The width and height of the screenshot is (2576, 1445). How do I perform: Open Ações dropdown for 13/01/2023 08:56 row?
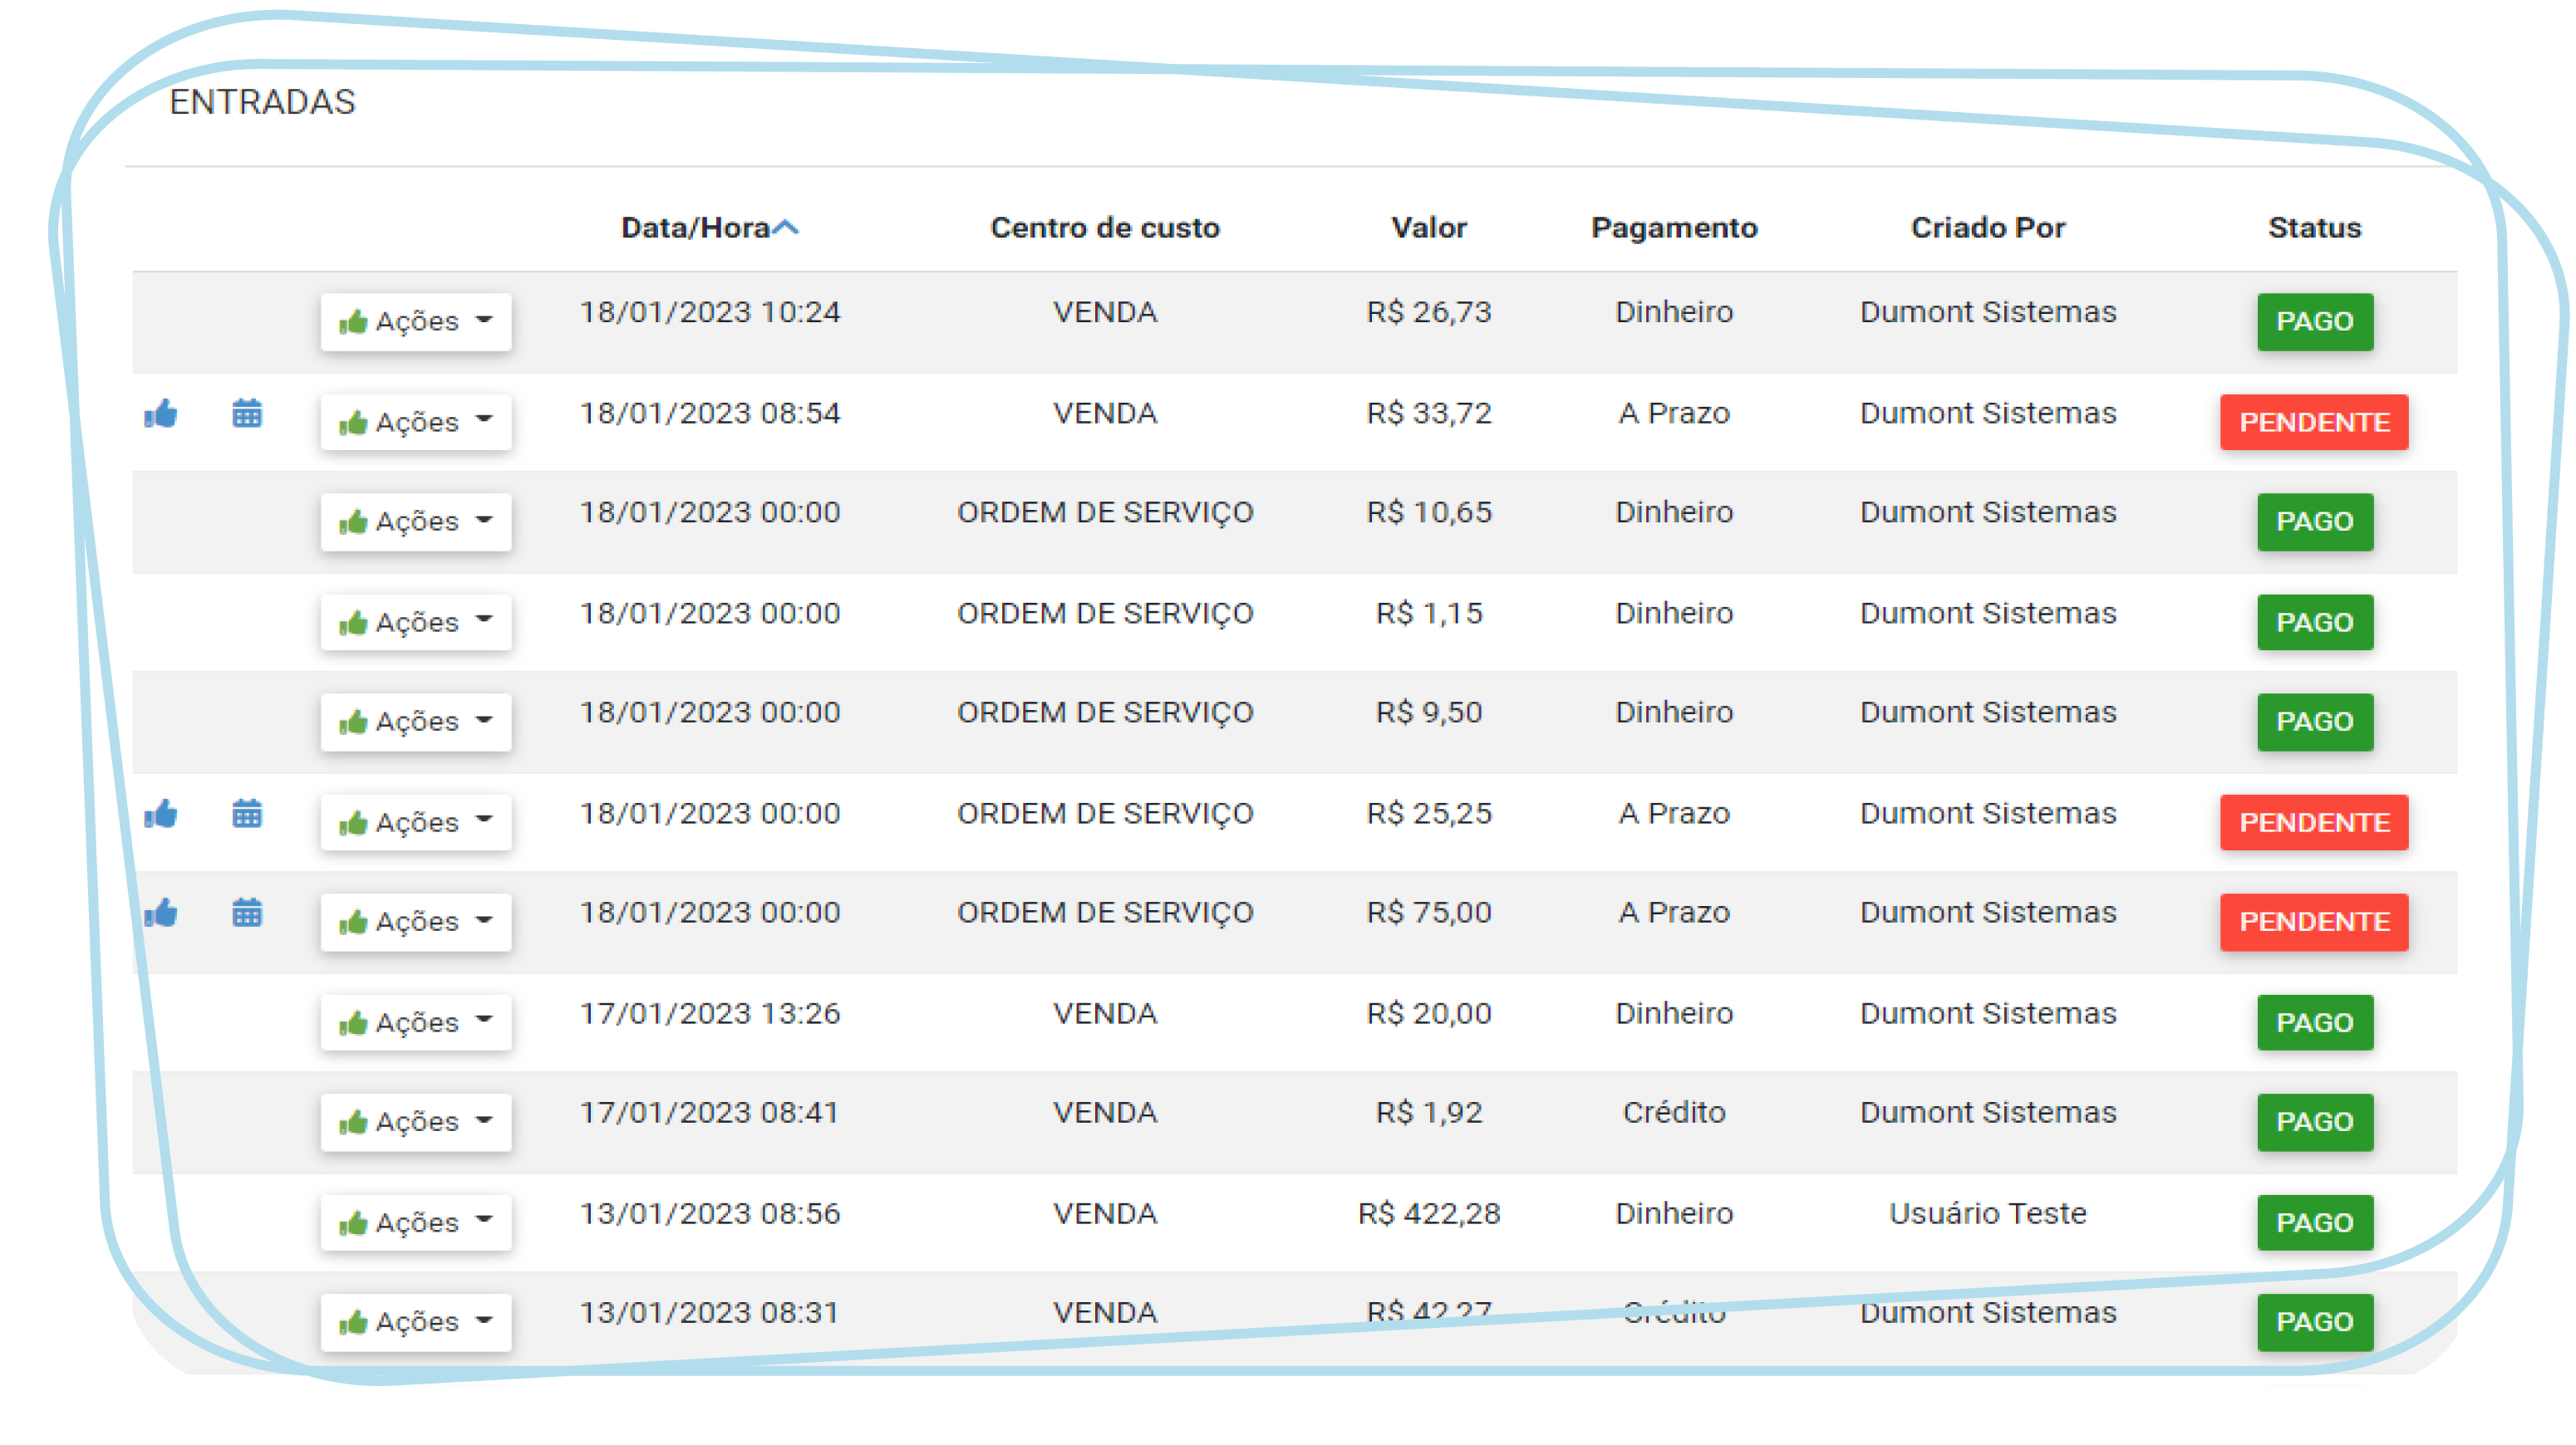pos(416,1222)
